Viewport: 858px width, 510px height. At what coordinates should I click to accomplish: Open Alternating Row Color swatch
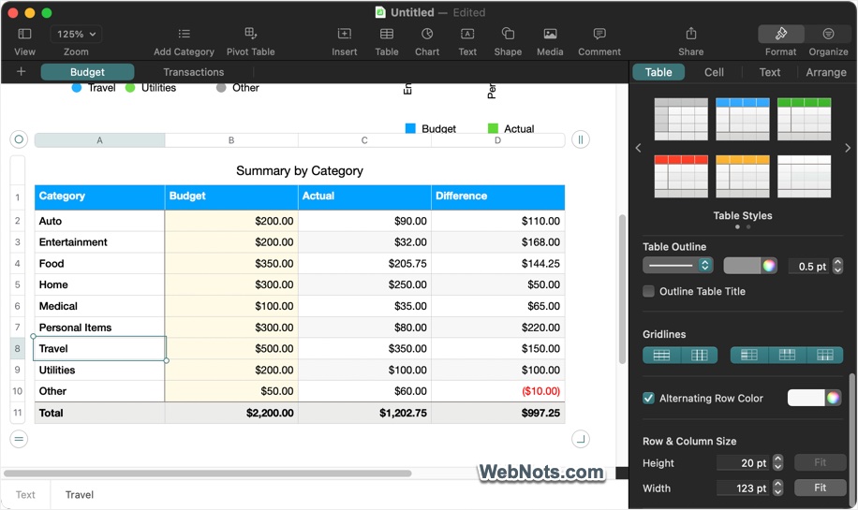point(806,398)
